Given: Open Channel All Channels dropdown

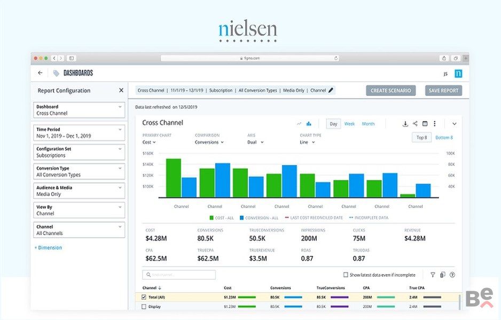Looking at the screenshot, I should 79,230.
